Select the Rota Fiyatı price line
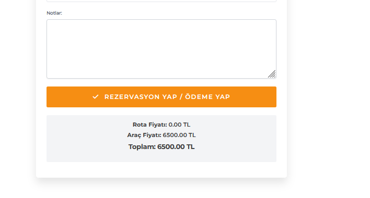 point(161,125)
